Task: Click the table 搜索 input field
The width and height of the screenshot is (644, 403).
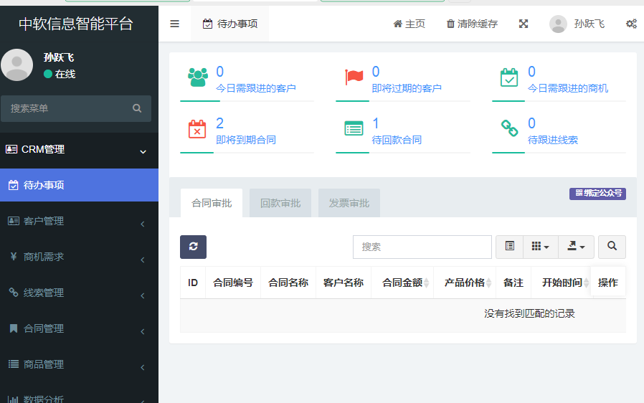Action: coord(422,247)
